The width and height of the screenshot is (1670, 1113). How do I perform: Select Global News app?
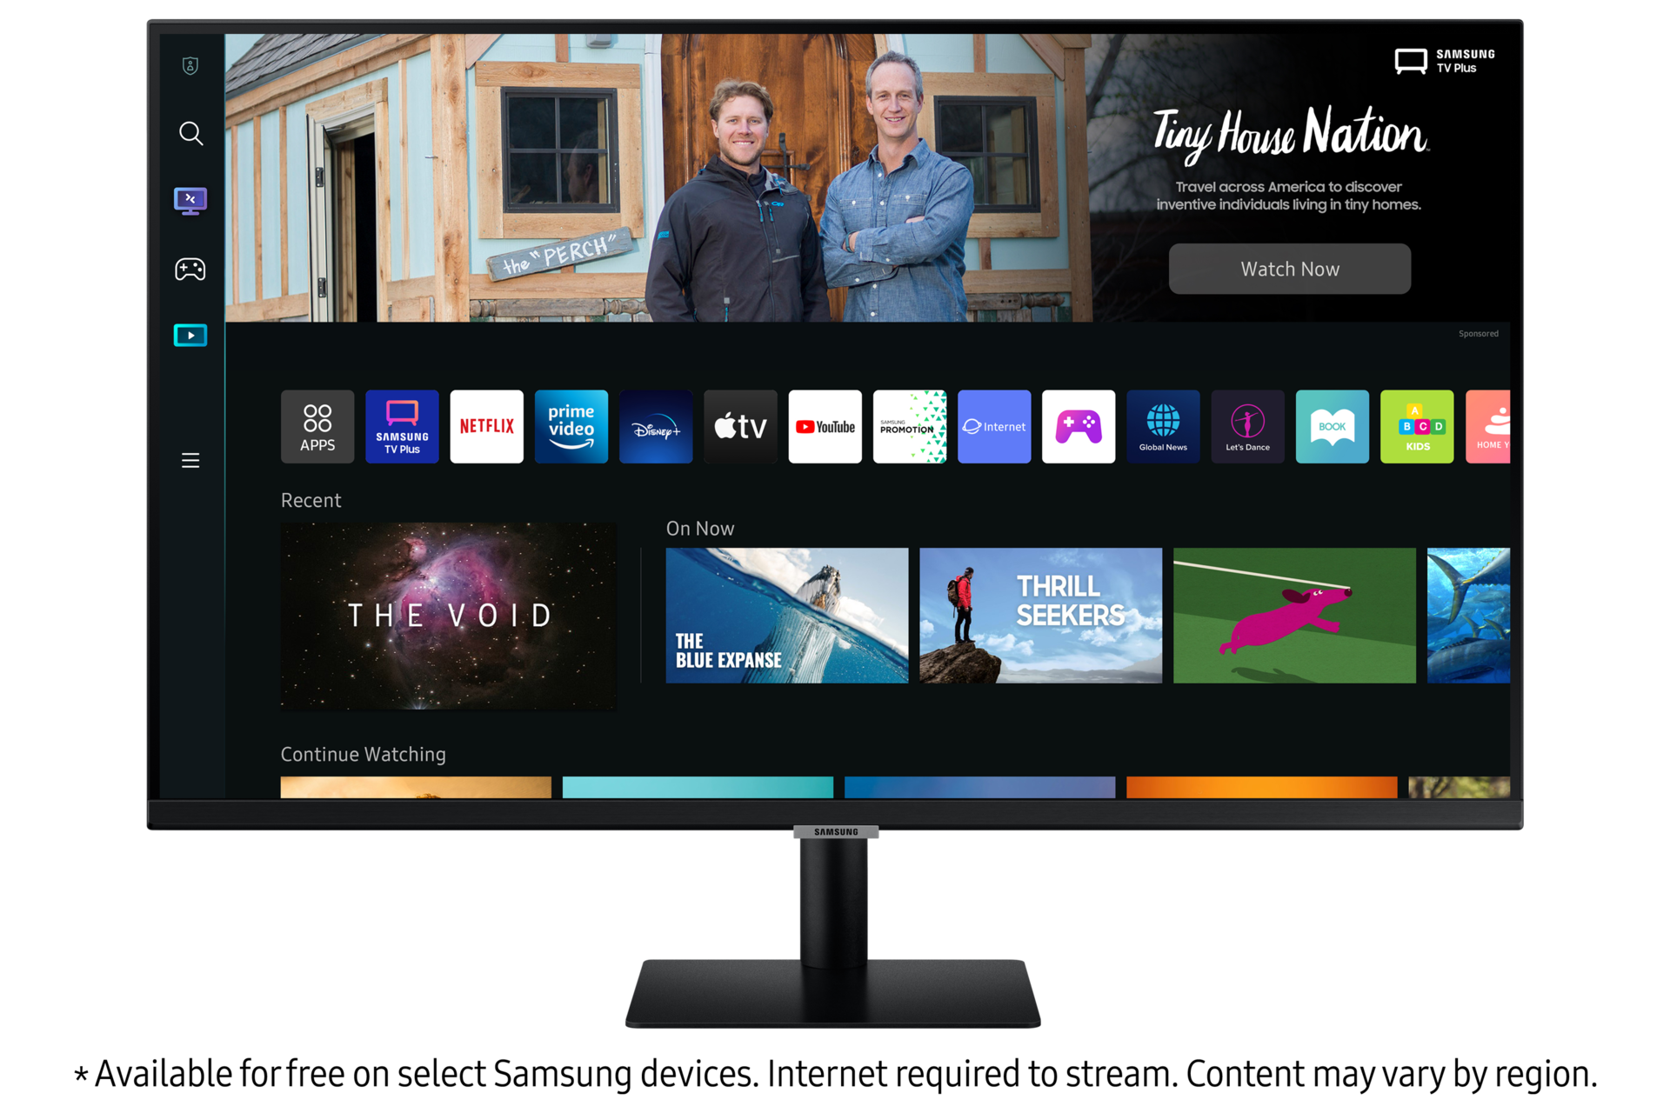[1160, 427]
